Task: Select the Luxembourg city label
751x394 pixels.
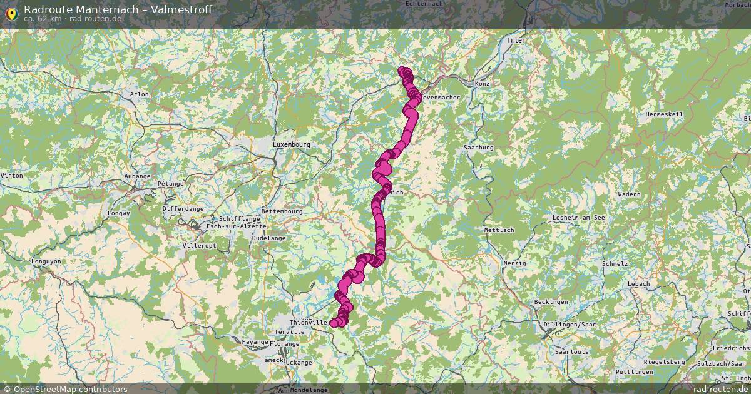Action: pos(291,144)
